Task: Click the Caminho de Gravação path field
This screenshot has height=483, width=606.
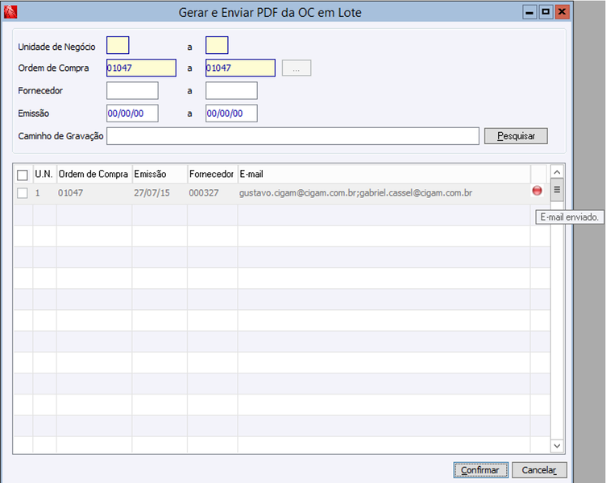Action: tap(293, 136)
